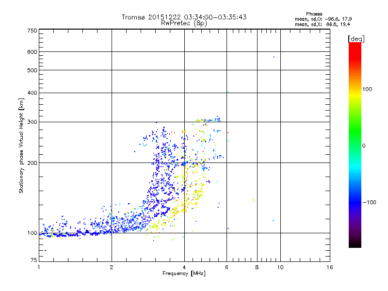Screen dimensions: 388x291
Task: Click the 'mean, sd,O: -96.6, 17.9' statistic
Action: tap(323, 19)
